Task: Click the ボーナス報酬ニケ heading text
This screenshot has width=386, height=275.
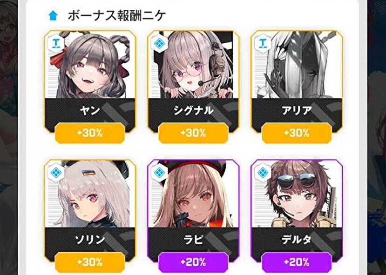Action: pyautogui.click(x=117, y=16)
